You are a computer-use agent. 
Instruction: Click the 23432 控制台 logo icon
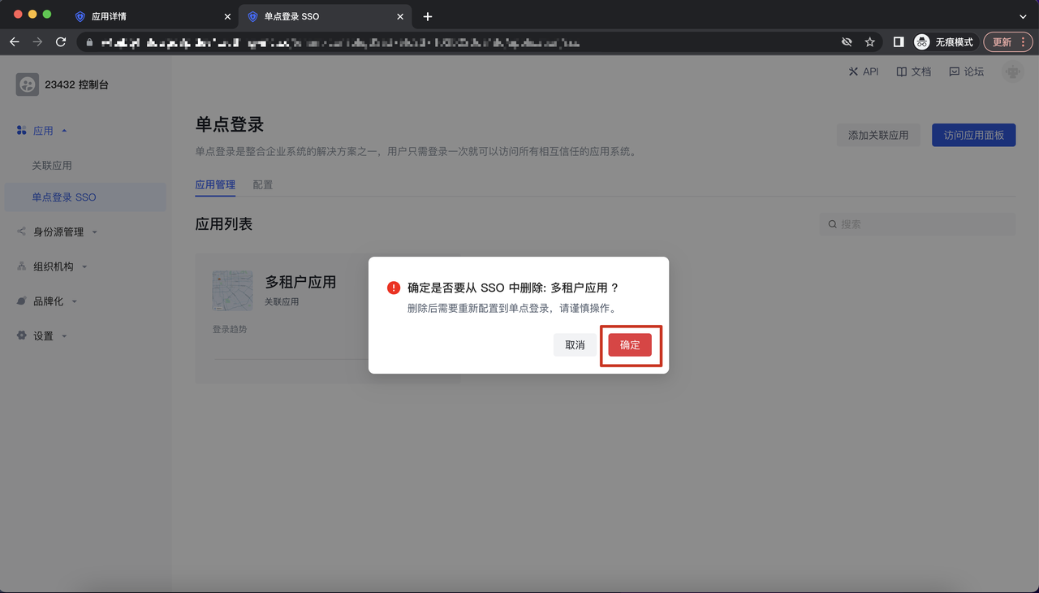[28, 84]
